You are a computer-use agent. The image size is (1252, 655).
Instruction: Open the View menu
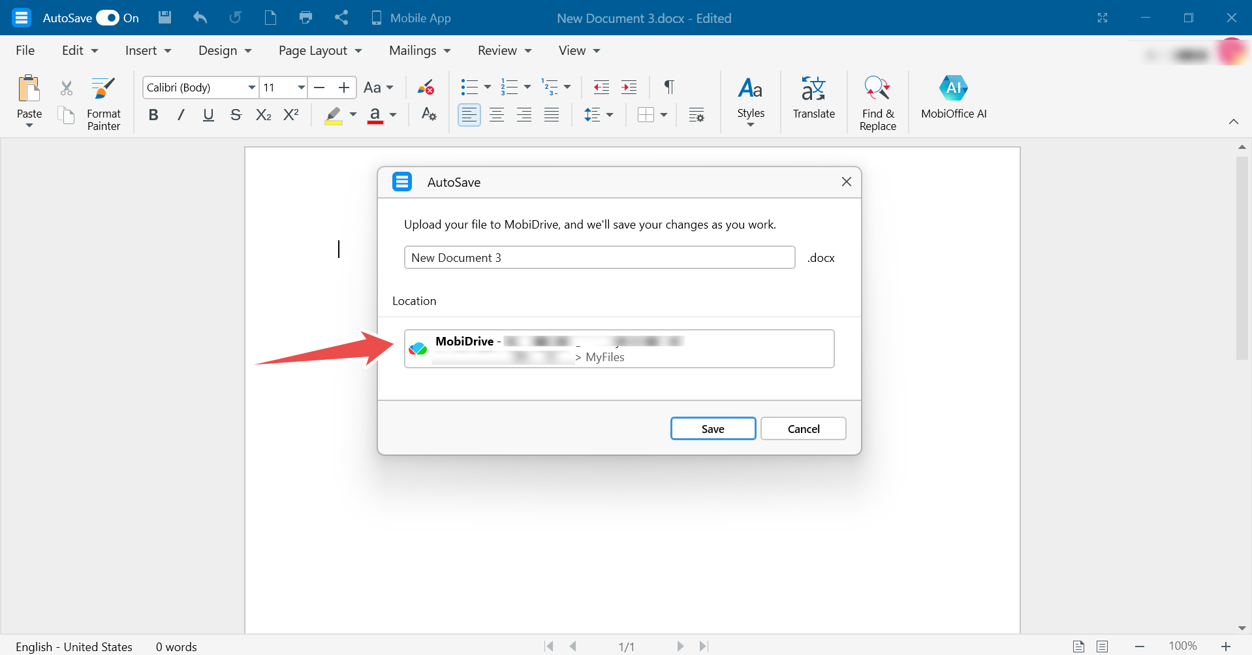pos(579,50)
